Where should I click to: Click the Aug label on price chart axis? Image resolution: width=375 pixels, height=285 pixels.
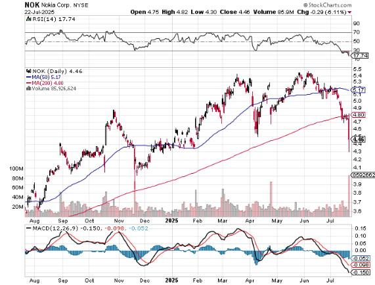point(35,220)
